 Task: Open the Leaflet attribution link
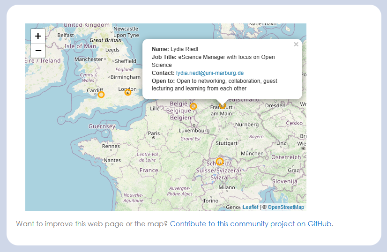[x=250, y=207]
